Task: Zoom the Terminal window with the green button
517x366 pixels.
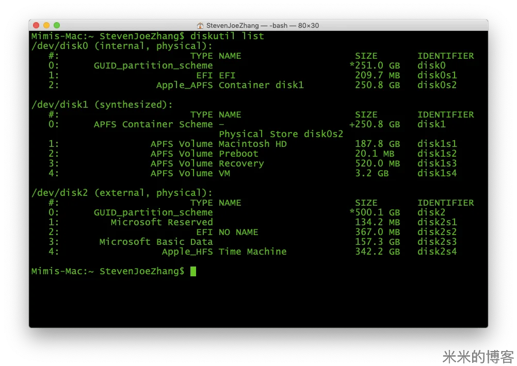Action: click(x=57, y=25)
